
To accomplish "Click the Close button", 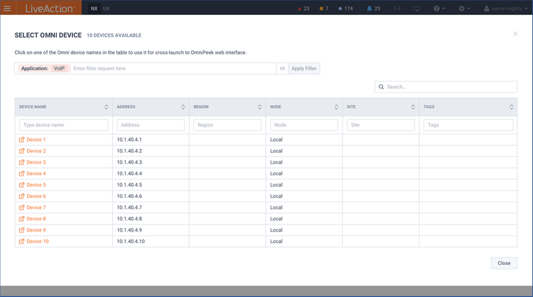I will coord(504,263).
